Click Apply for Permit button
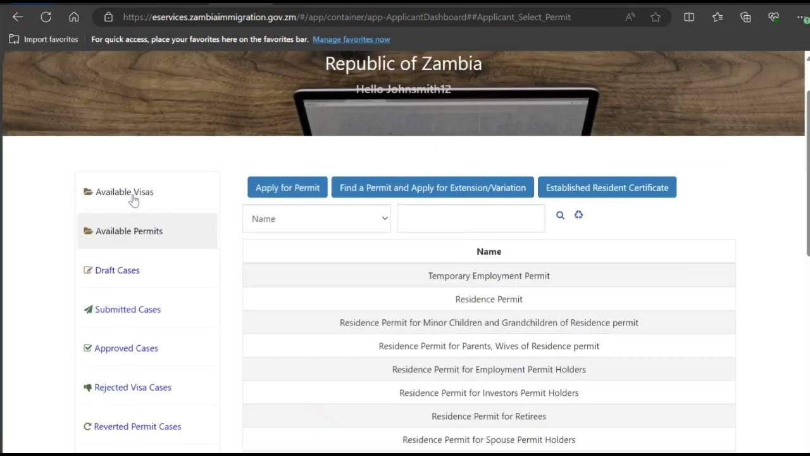This screenshot has width=810, height=456. tap(287, 187)
